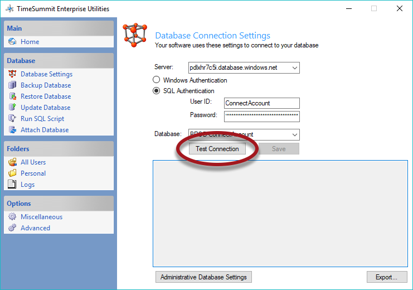Click the Advanced gears icon

click(x=12, y=228)
